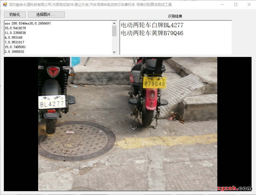
Task: Click the result line 电动两轮车白牌BL4277
Action: 152,25
